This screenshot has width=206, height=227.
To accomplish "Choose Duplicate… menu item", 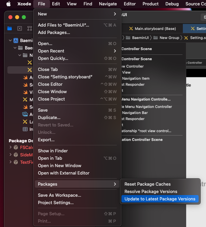I will coord(77,118).
